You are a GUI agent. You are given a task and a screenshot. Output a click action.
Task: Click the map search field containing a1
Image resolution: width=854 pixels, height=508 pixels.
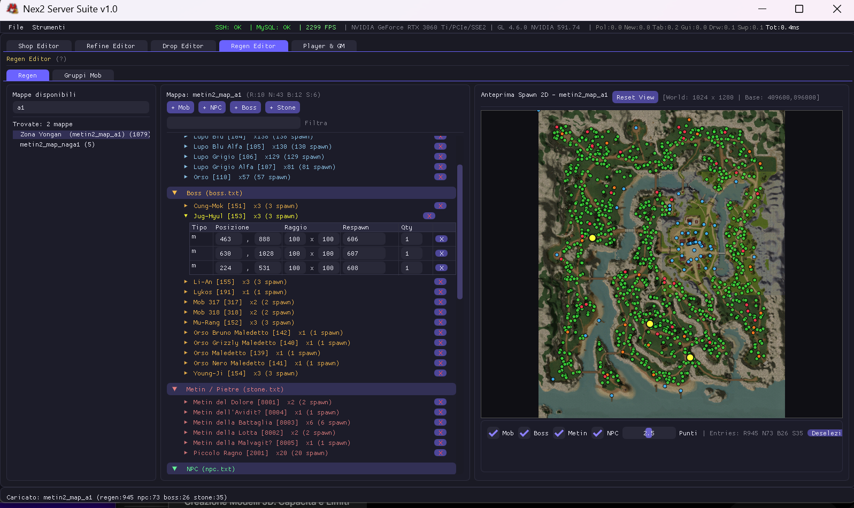coord(81,107)
